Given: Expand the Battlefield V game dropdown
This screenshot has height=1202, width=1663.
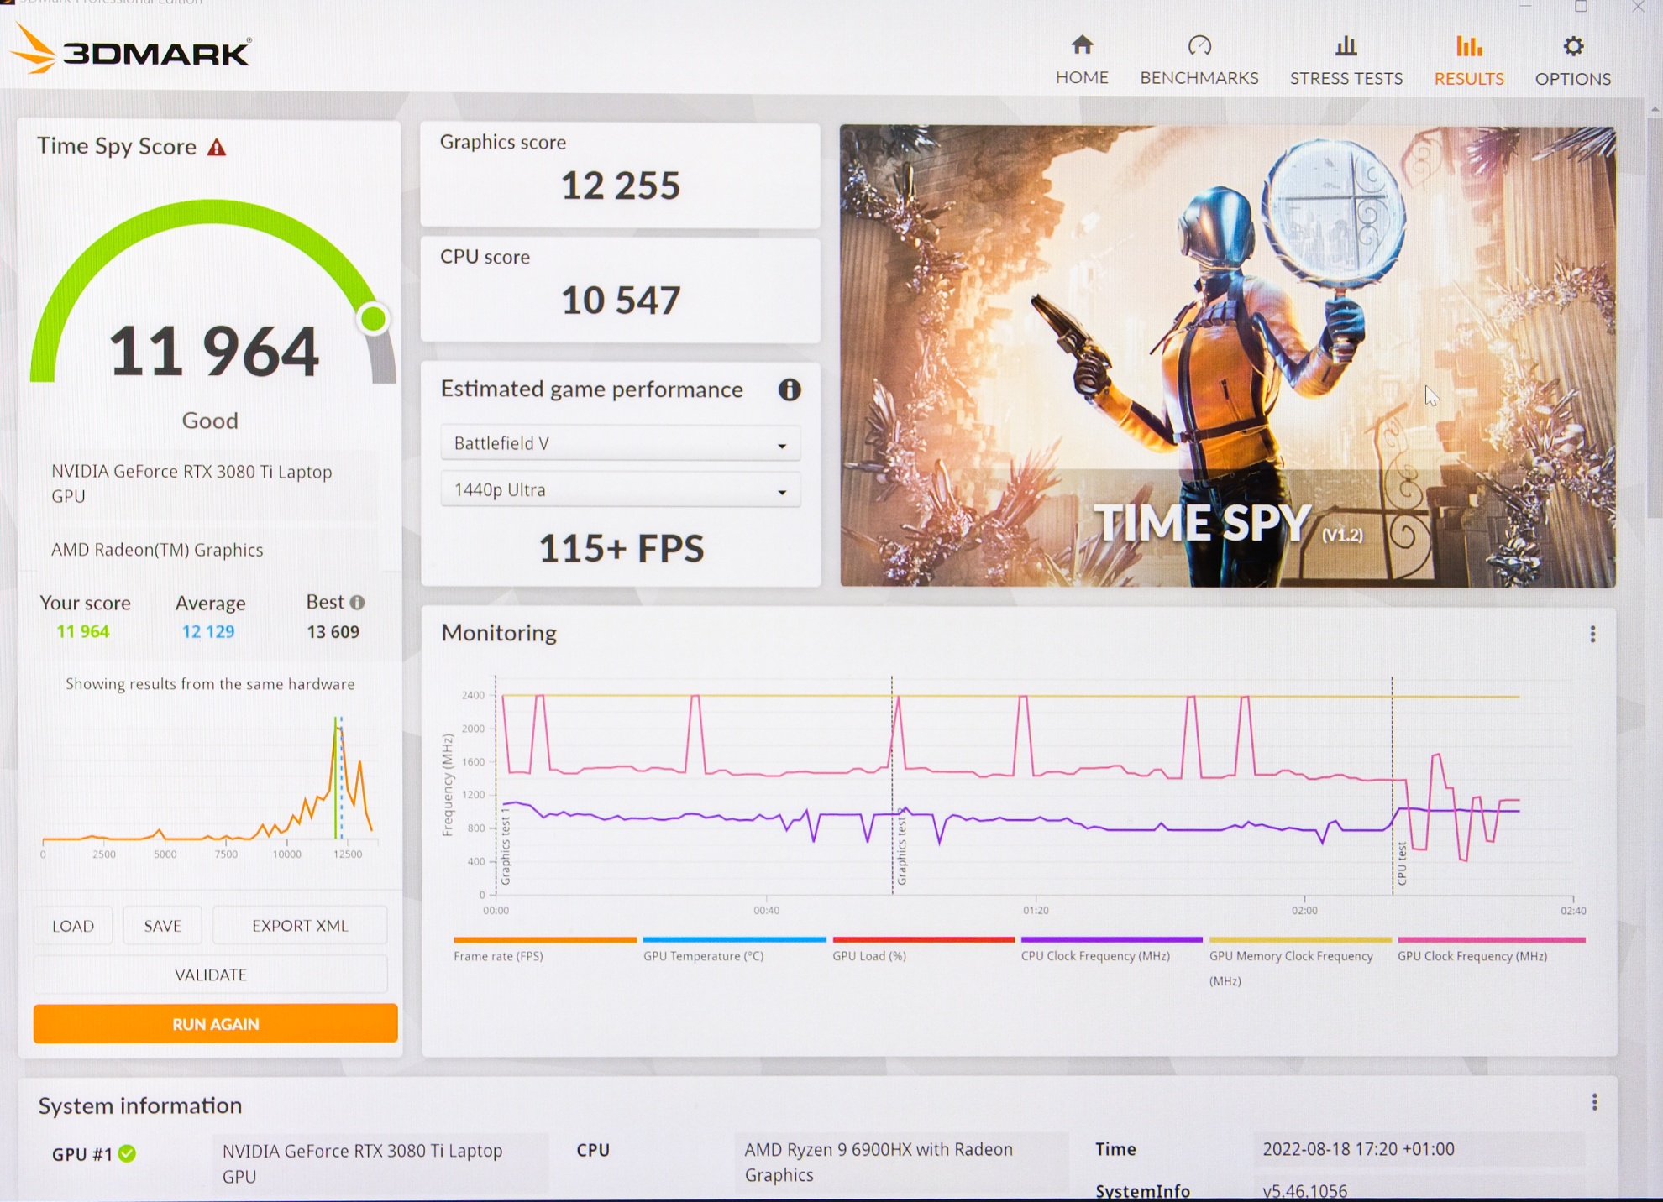Looking at the screenshot, I should pyautogui.click(x=620, y=443).
